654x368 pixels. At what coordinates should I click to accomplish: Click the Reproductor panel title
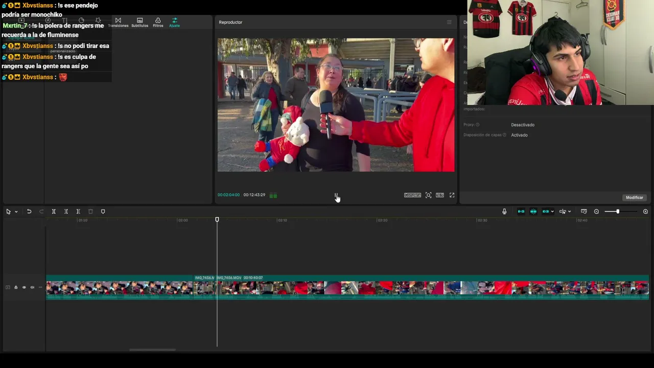coord(230,22)
